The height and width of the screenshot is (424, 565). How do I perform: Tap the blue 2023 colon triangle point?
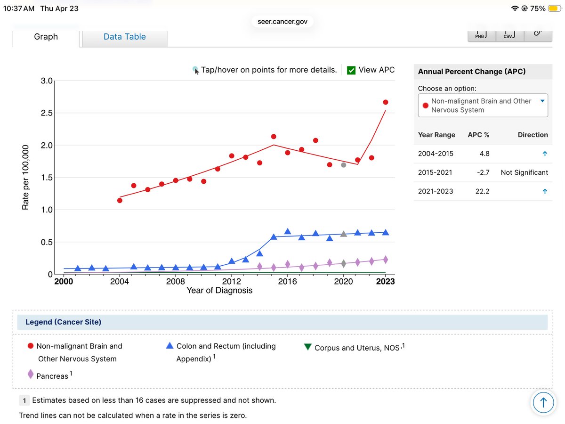[x=386, y=232]
